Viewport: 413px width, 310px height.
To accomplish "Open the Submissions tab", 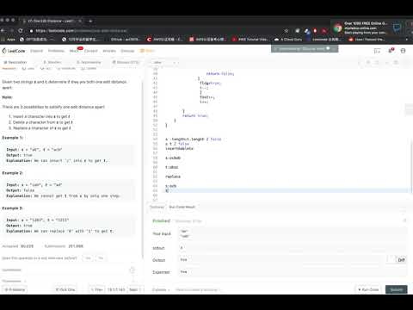I will [89, 62].
